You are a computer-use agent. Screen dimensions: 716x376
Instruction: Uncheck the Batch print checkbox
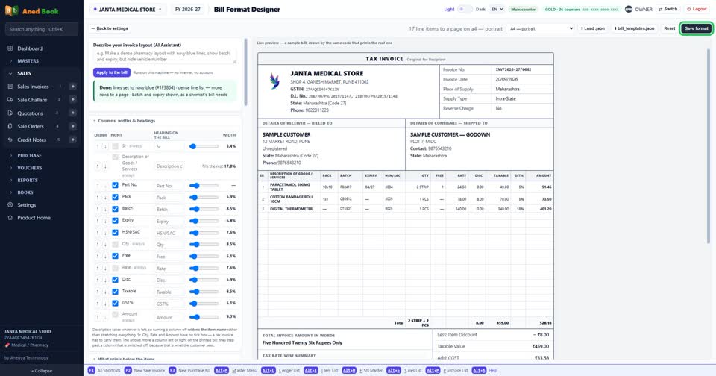[115, 209]
